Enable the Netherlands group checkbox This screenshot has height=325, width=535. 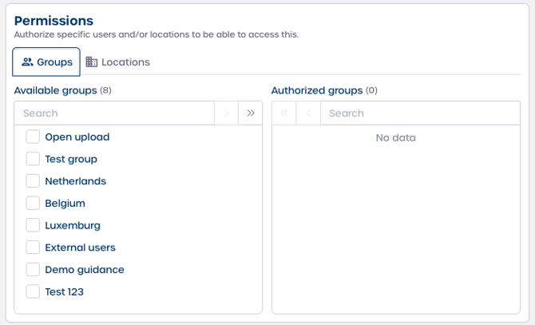[x=33, y=181]
